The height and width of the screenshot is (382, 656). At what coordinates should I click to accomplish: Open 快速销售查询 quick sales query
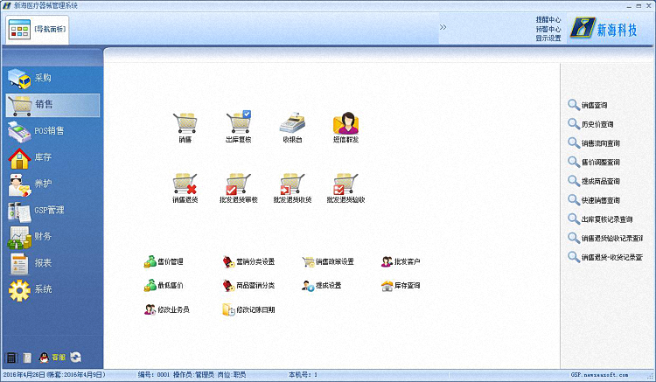(x=594, y=200)
